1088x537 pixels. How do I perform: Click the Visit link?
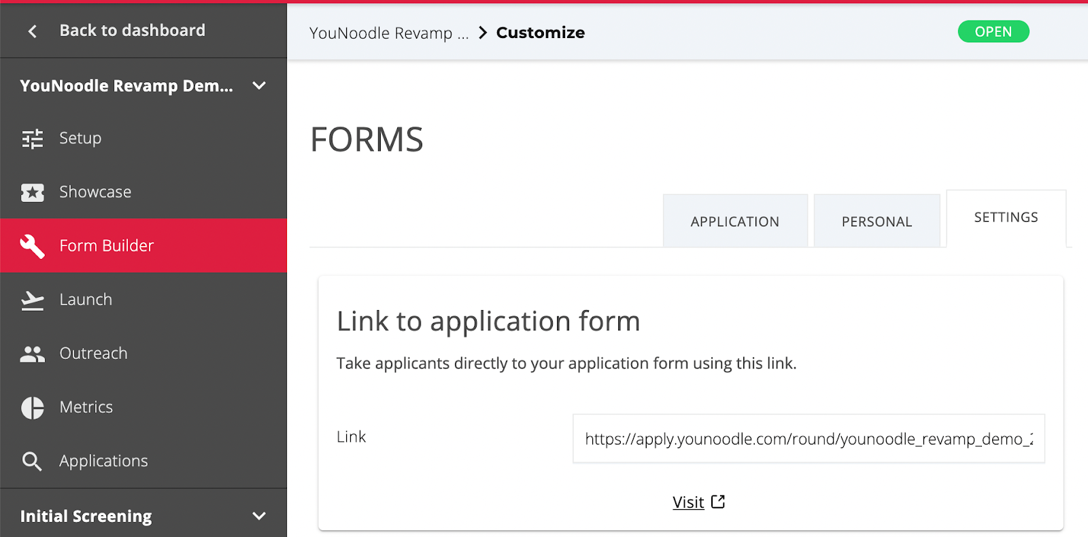pyautogui.click(x=688, y=502)
